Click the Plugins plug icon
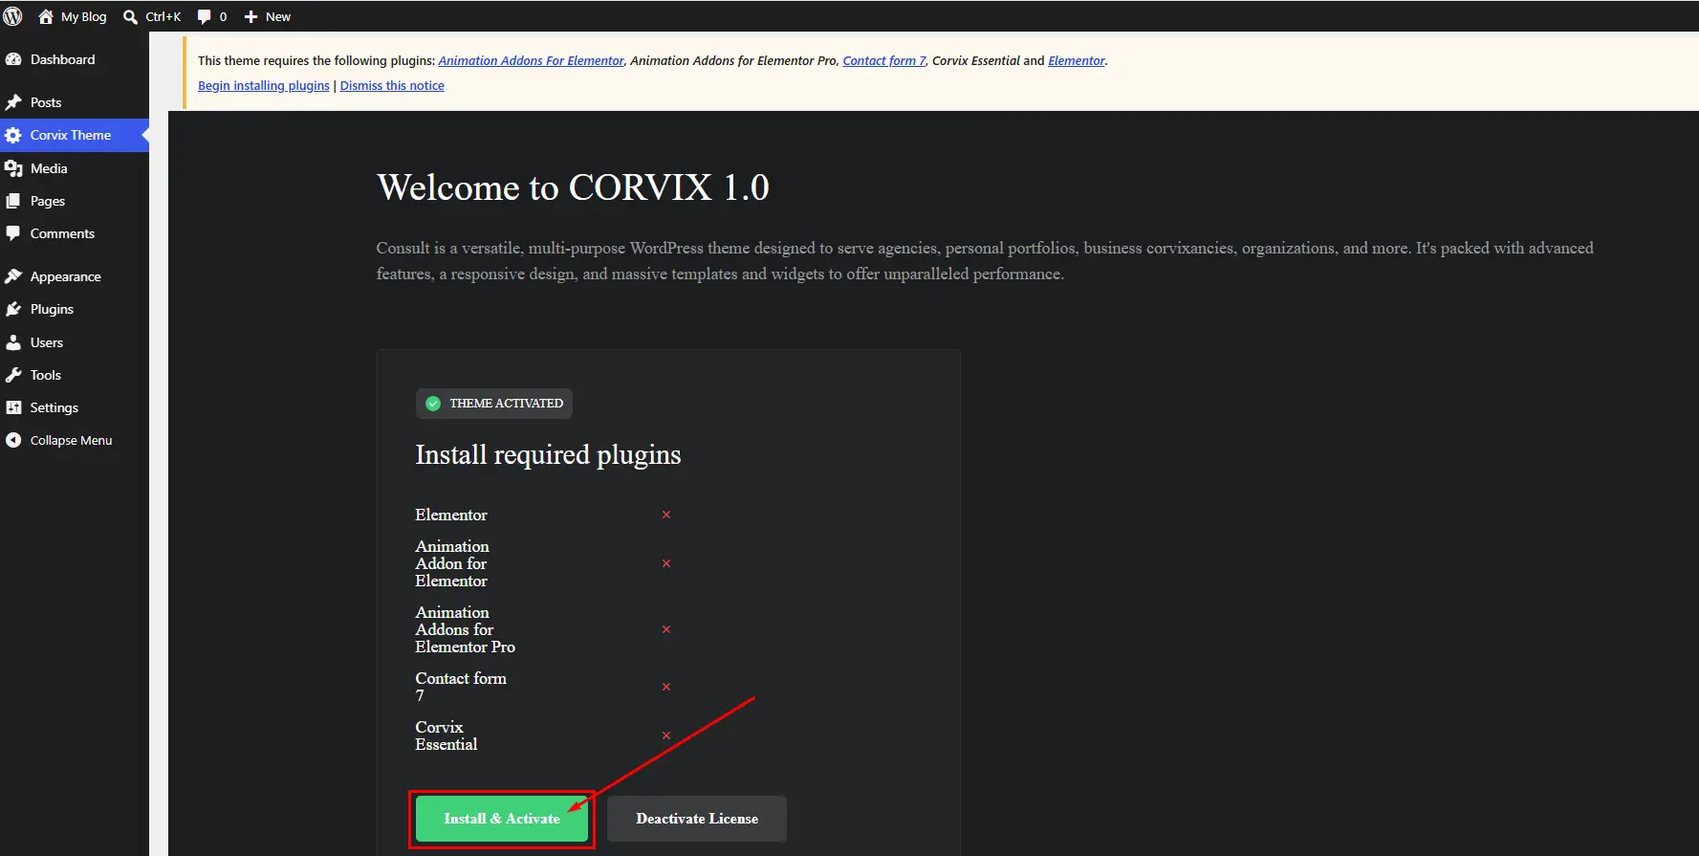Viewport: 1699px width, 856px height. point(13,309)
